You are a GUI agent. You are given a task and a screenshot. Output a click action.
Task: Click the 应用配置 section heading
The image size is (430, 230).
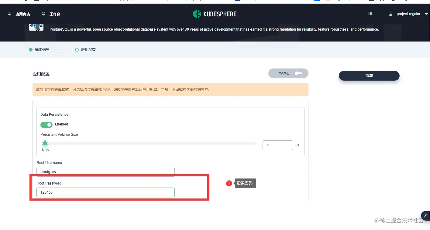pos(41,74)
